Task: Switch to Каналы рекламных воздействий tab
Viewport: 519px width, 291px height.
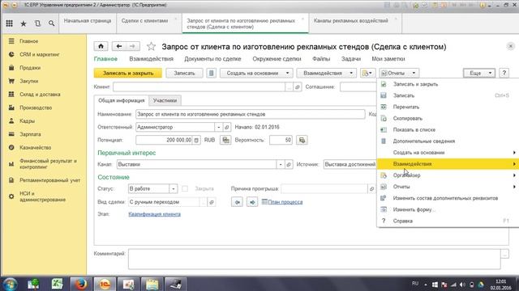Action: (355, 23)
